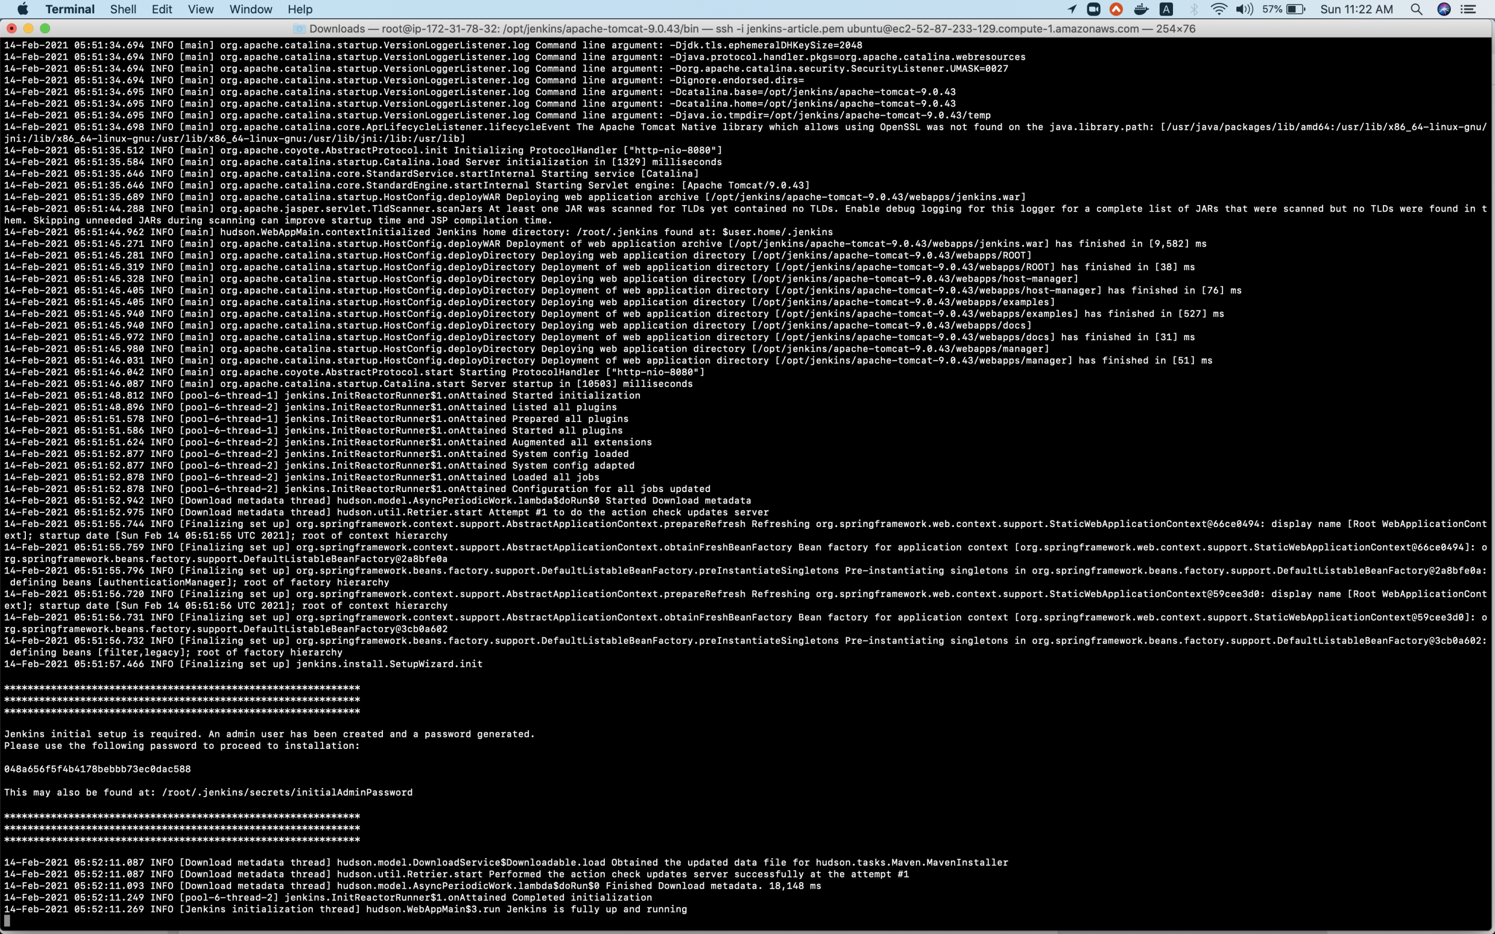Screen dimensions: 1495x934
Task: Open the screen mirroring menu bar icon
Action: 1094,9
